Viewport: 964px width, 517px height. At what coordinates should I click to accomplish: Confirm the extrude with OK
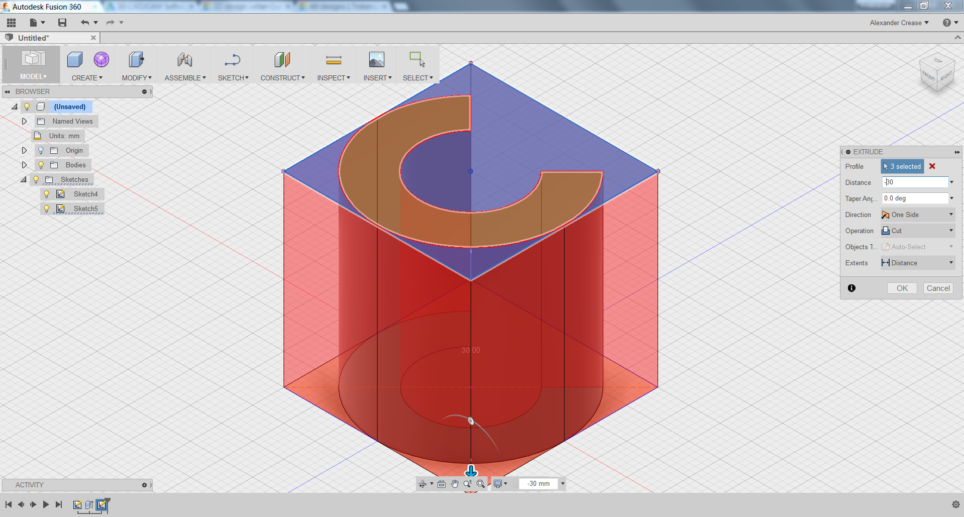tap(902, 288)
